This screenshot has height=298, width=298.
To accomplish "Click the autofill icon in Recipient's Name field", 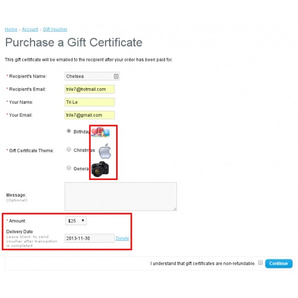I will [116, 76].
